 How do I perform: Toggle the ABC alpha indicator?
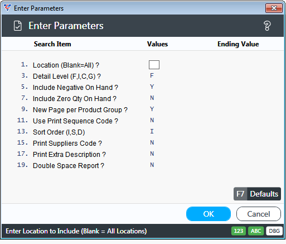(x=256, y=231)
